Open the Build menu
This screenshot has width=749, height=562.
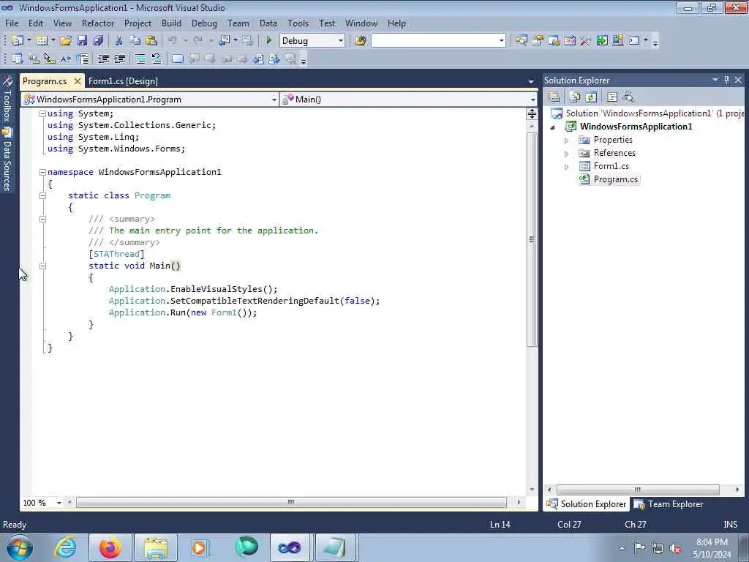(171, 23)
